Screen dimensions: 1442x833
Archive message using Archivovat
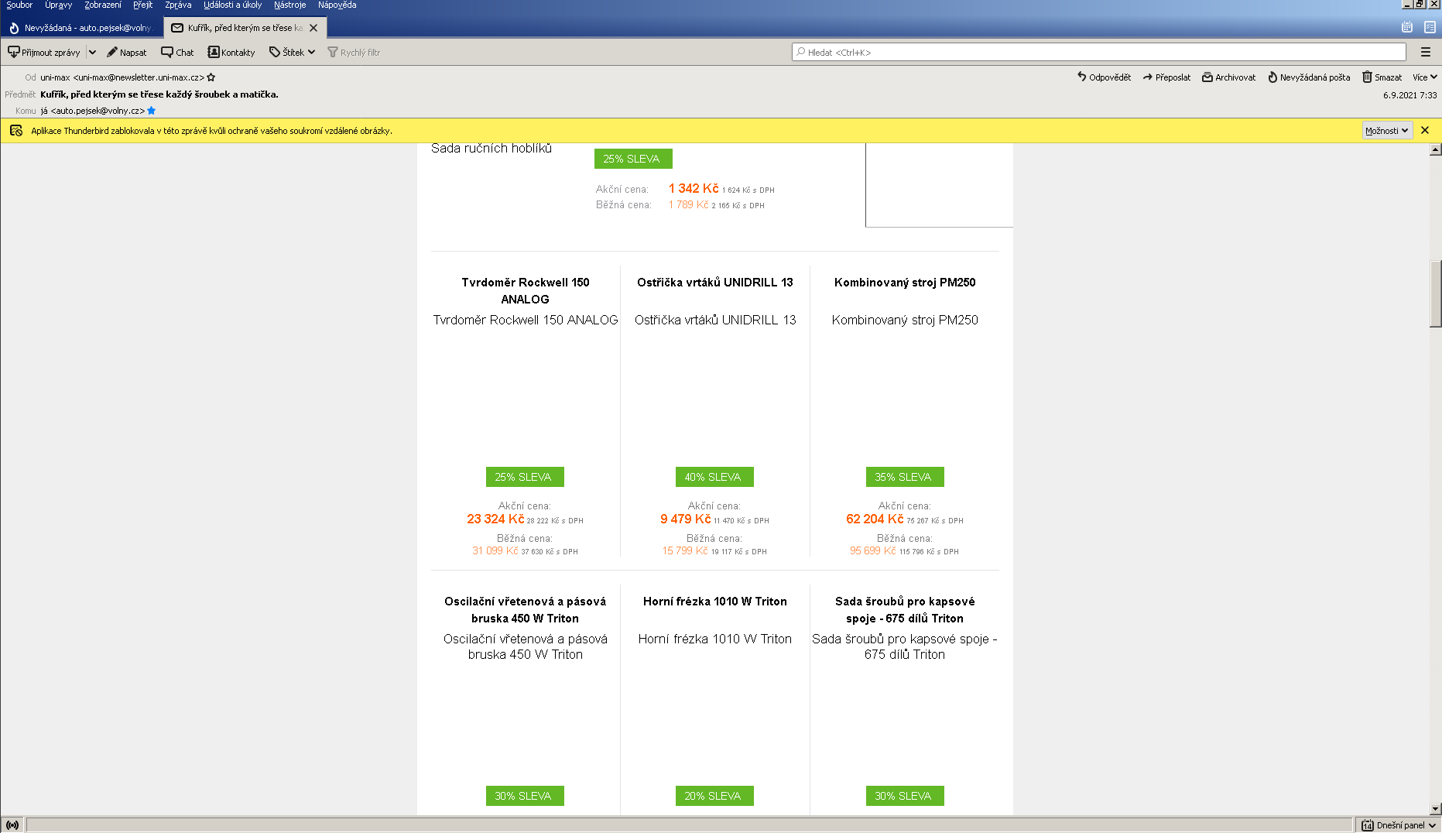[1228, 77]
